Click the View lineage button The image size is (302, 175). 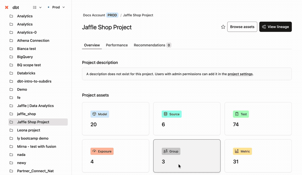276,27
